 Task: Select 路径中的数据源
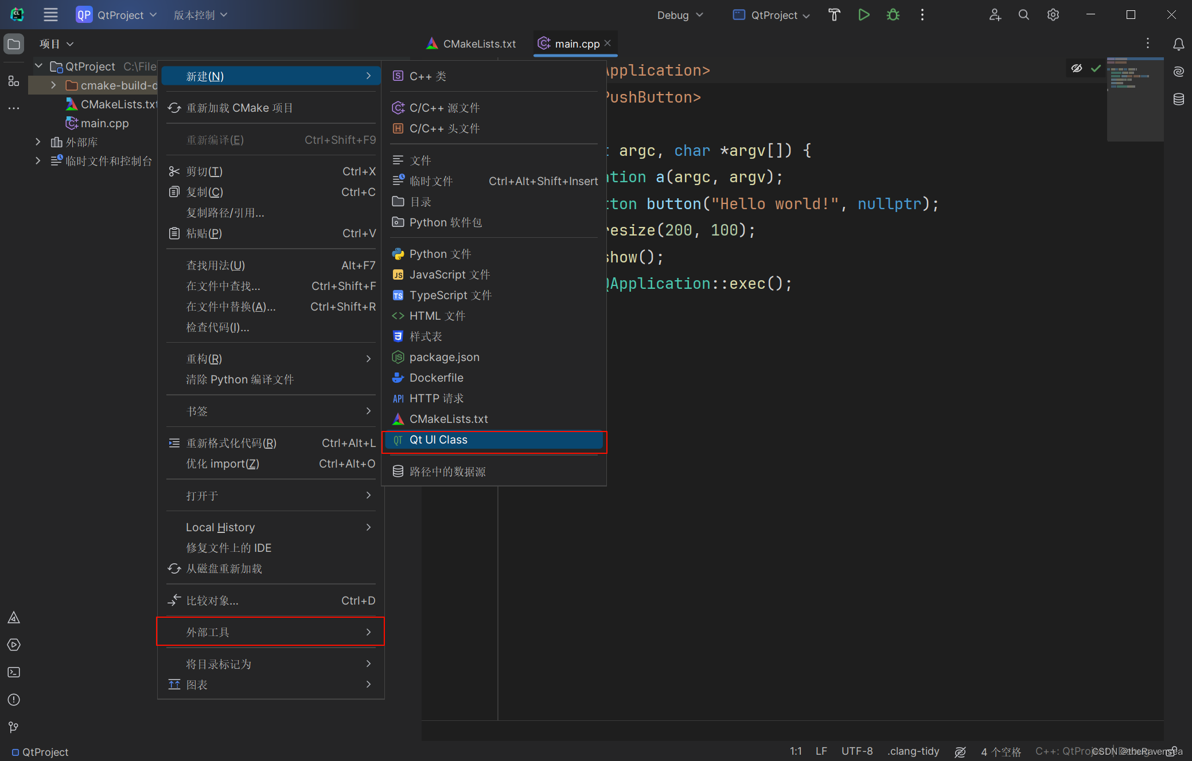(494, 472)
